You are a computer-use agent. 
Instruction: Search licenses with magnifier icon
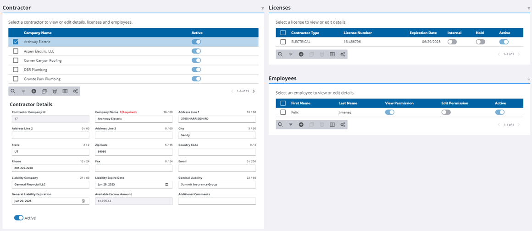click(280, 54)
